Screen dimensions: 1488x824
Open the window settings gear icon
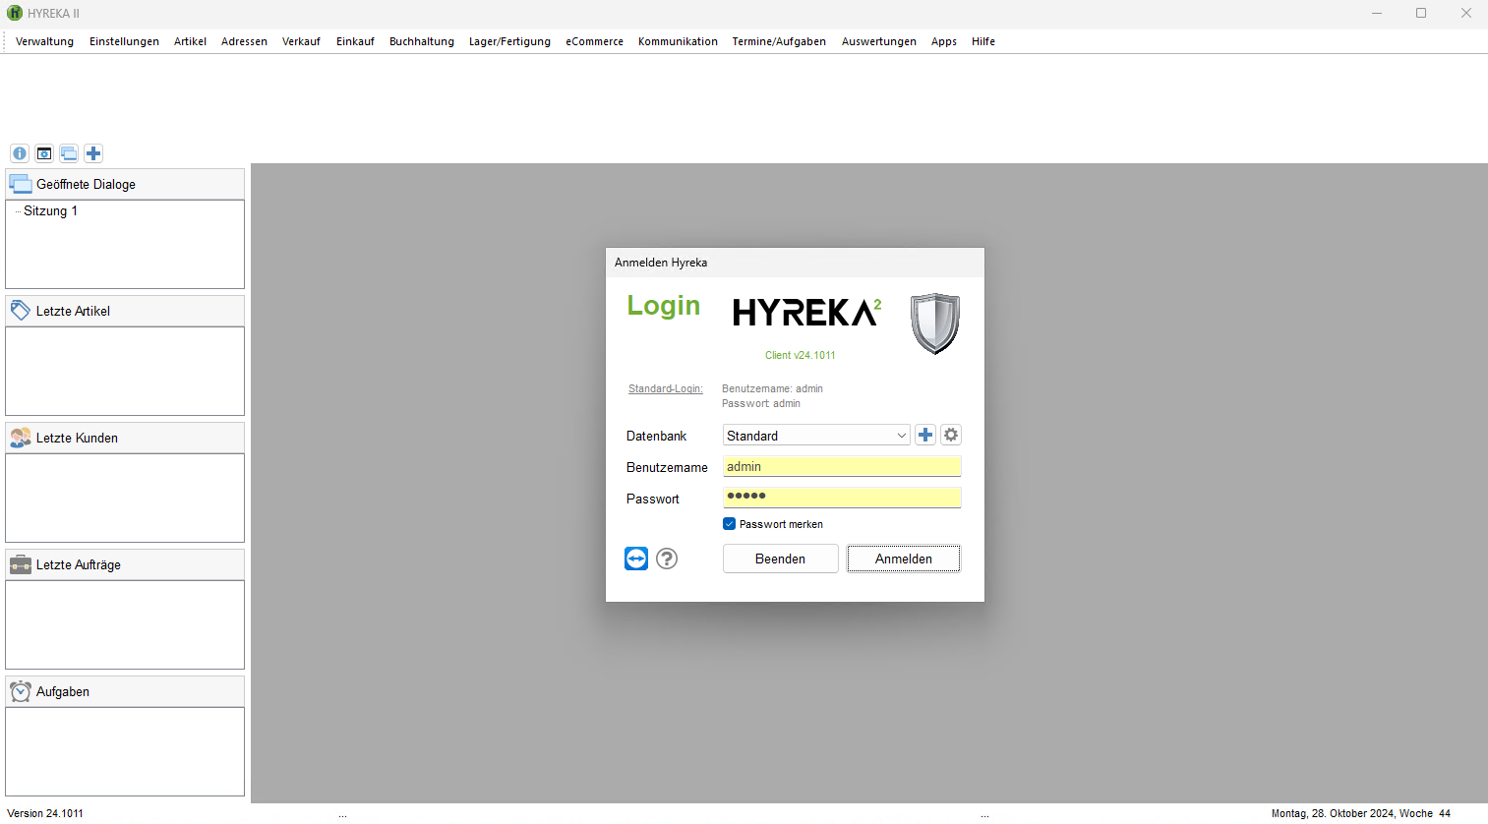pos(44,153)
